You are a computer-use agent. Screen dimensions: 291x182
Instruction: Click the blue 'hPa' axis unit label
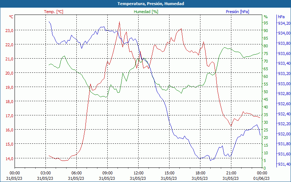click(x=281, y=17)
